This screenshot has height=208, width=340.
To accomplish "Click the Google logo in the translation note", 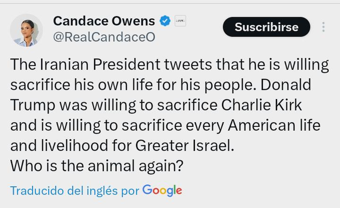I will [x=162, y=190].
